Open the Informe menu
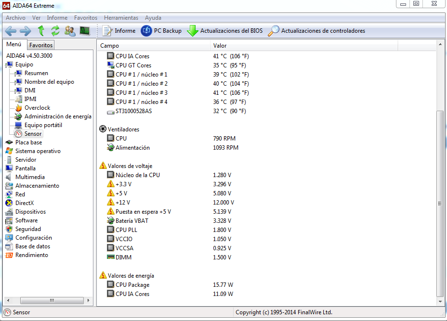Viewport: 447px width, 321px height. pyautogui.click(x=57, y=18)
